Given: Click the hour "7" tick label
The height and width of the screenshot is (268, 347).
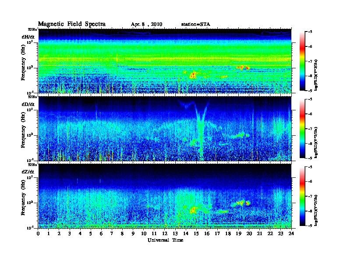Looking at the screenshot, I should pos(112,234).
